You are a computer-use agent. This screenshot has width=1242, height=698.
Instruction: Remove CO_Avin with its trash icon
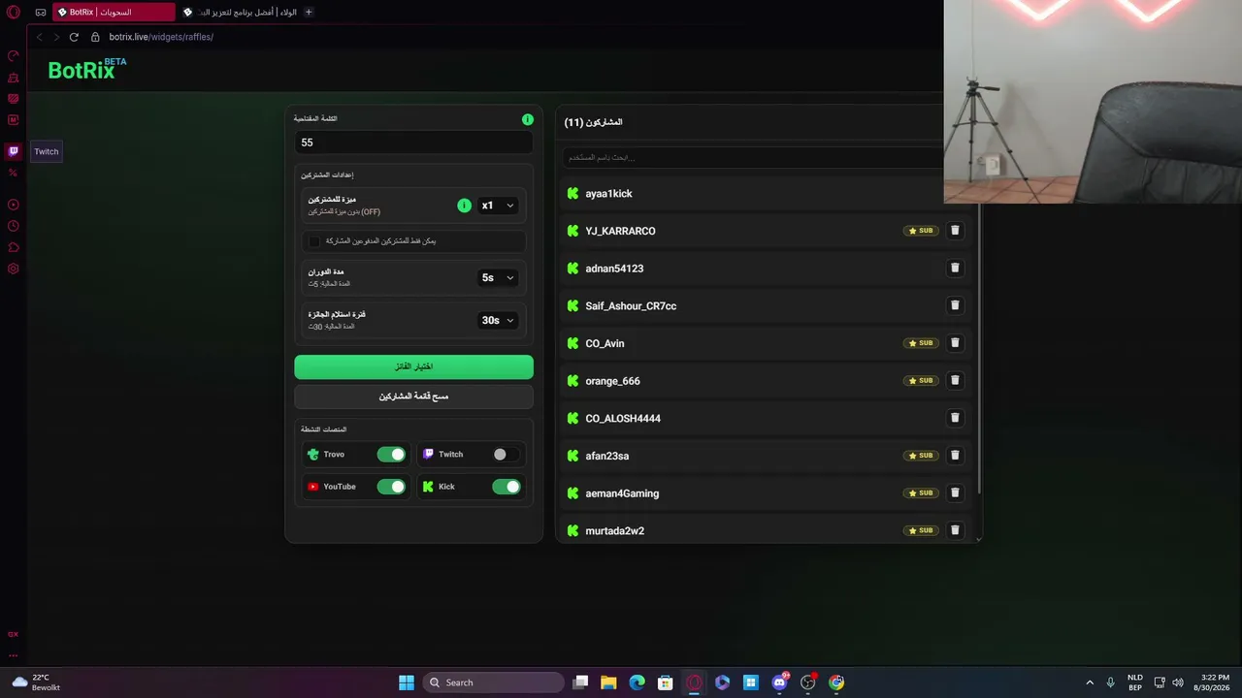(955, 343)
